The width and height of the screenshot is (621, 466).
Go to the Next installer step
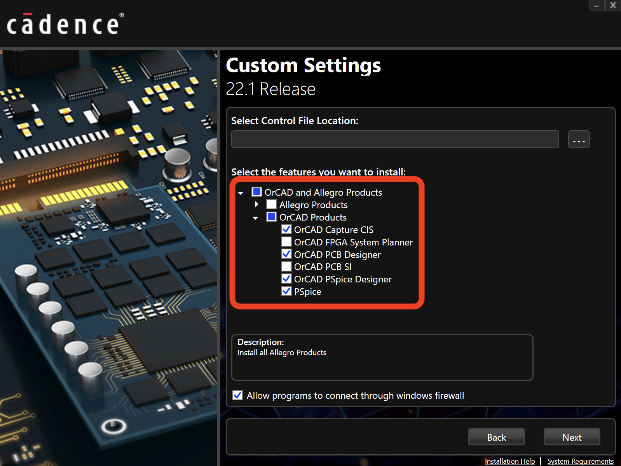[572, 437]
